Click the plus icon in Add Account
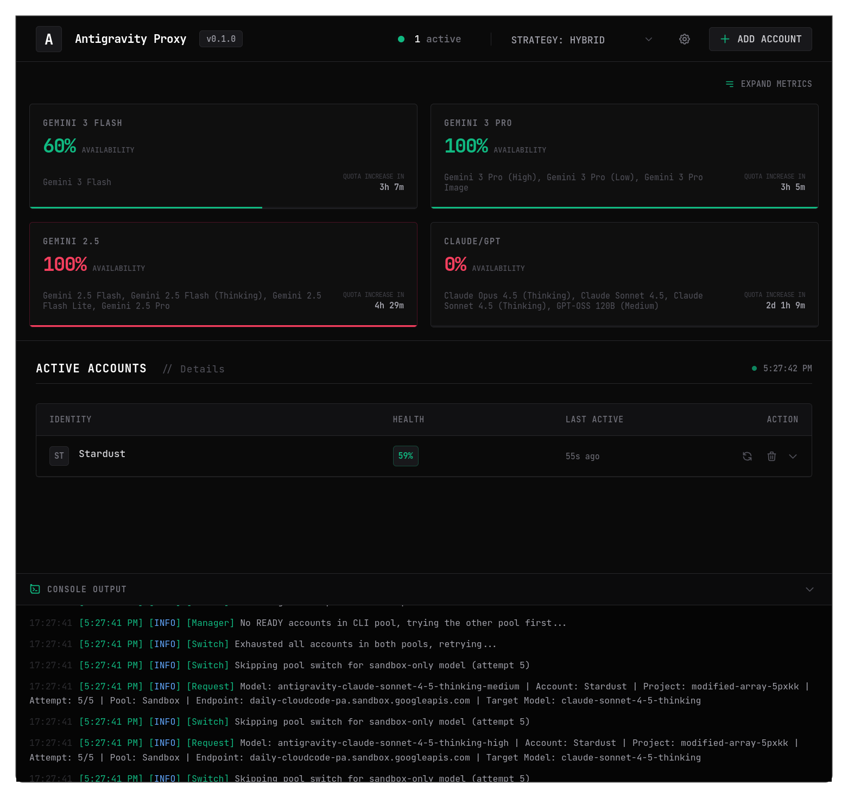 pos(725,39)
